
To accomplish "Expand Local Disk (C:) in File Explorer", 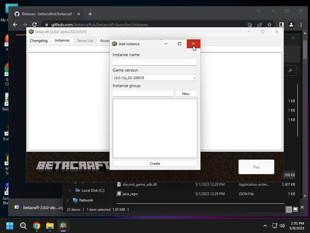I will point(70,191).
